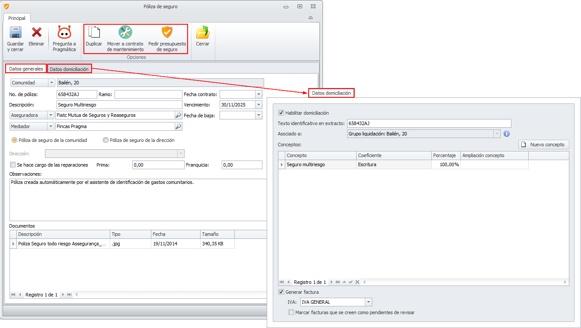Image resolution: width=581 pixels, height=328 pixels.
Task: Open the Comunidad type dropdown
Action: [51, 83]
